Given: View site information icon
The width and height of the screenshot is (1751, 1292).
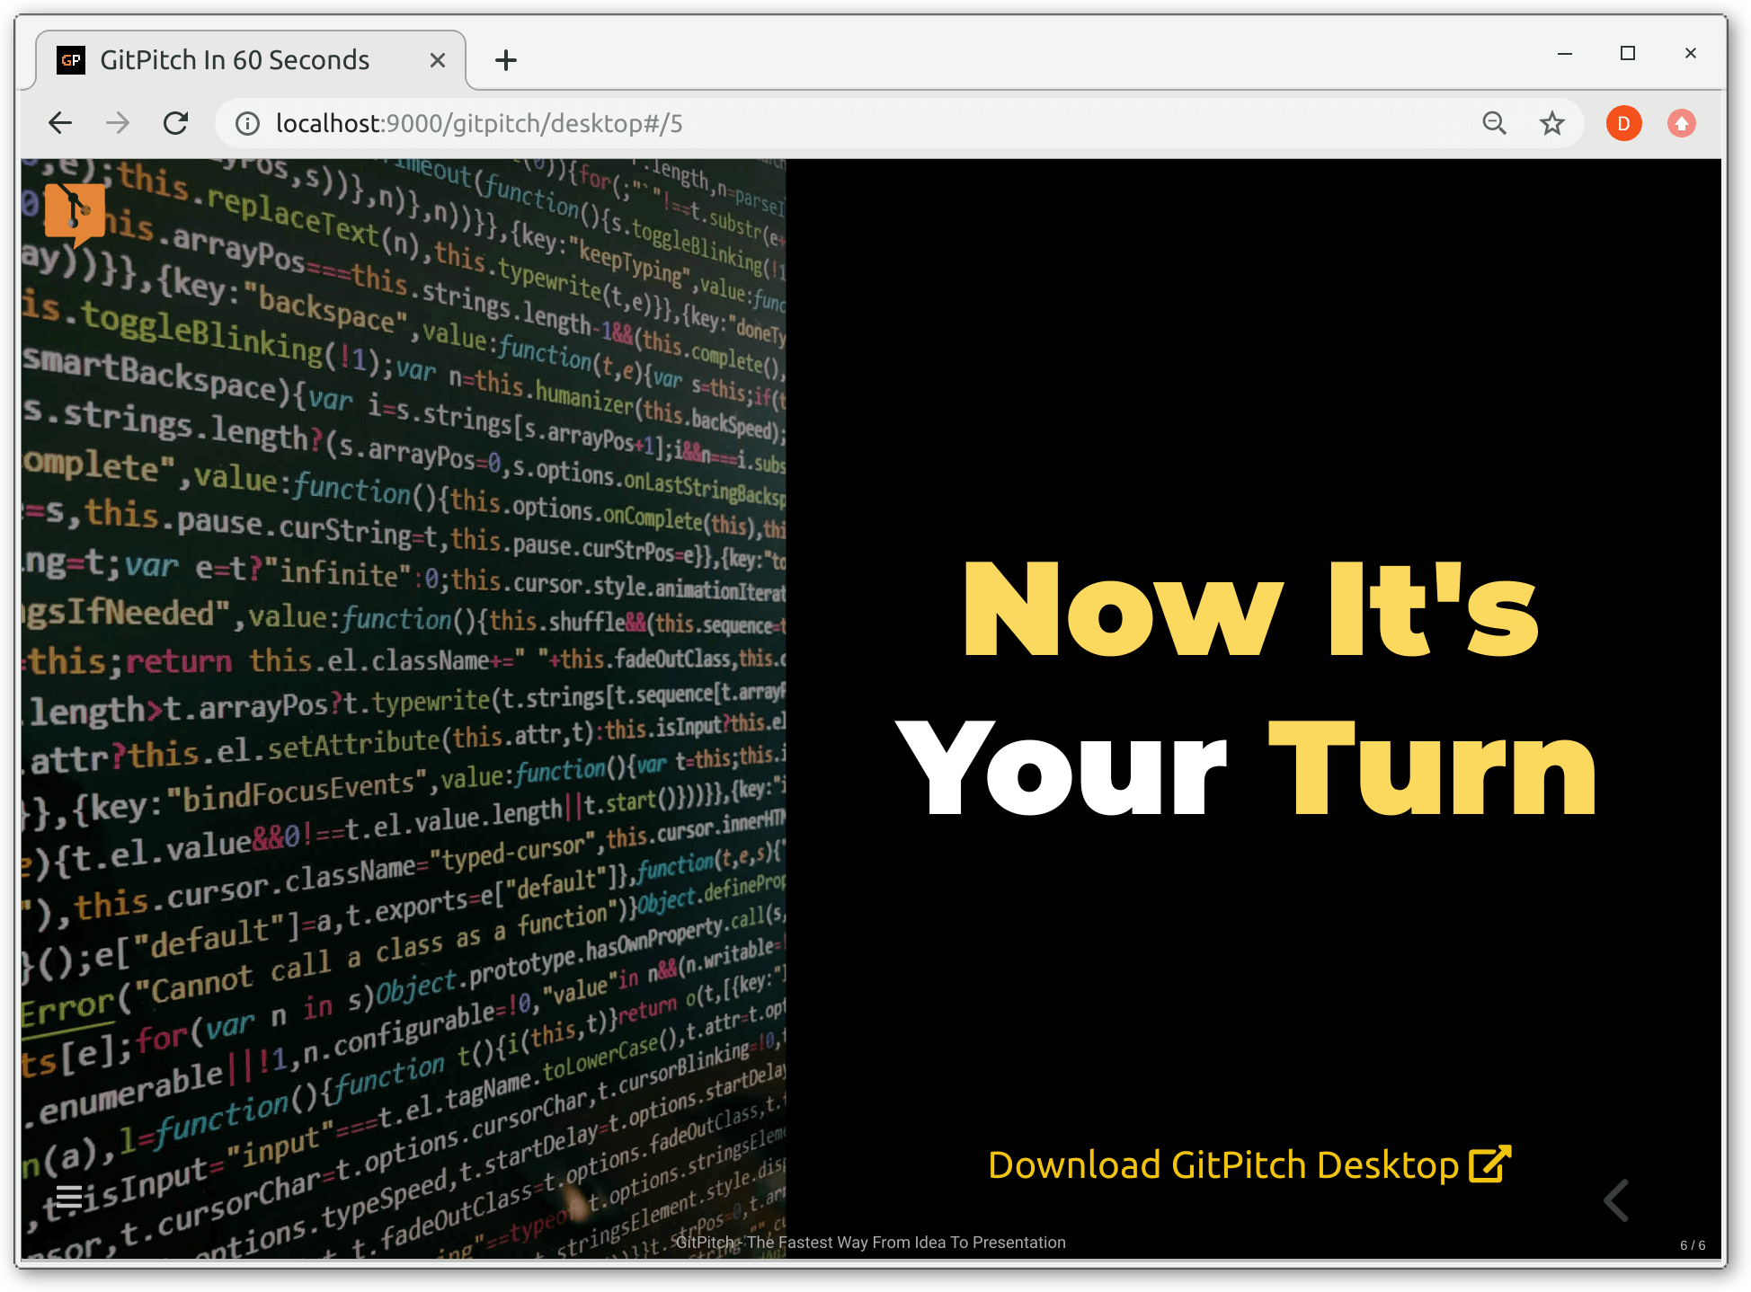Looking at the screenshot, I should [x=247, y=123].
